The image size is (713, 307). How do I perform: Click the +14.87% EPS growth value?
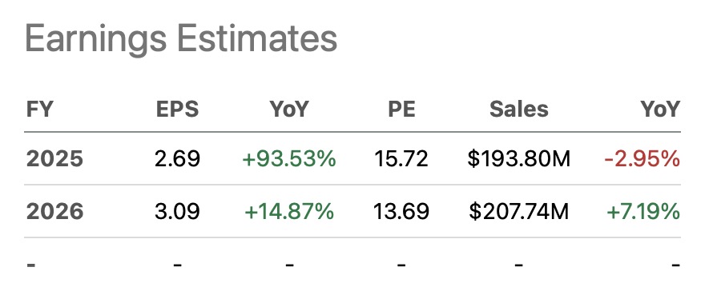[289, 211]
